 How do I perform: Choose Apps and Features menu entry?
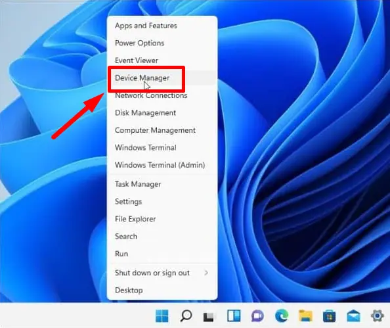[x=162, y=26]
